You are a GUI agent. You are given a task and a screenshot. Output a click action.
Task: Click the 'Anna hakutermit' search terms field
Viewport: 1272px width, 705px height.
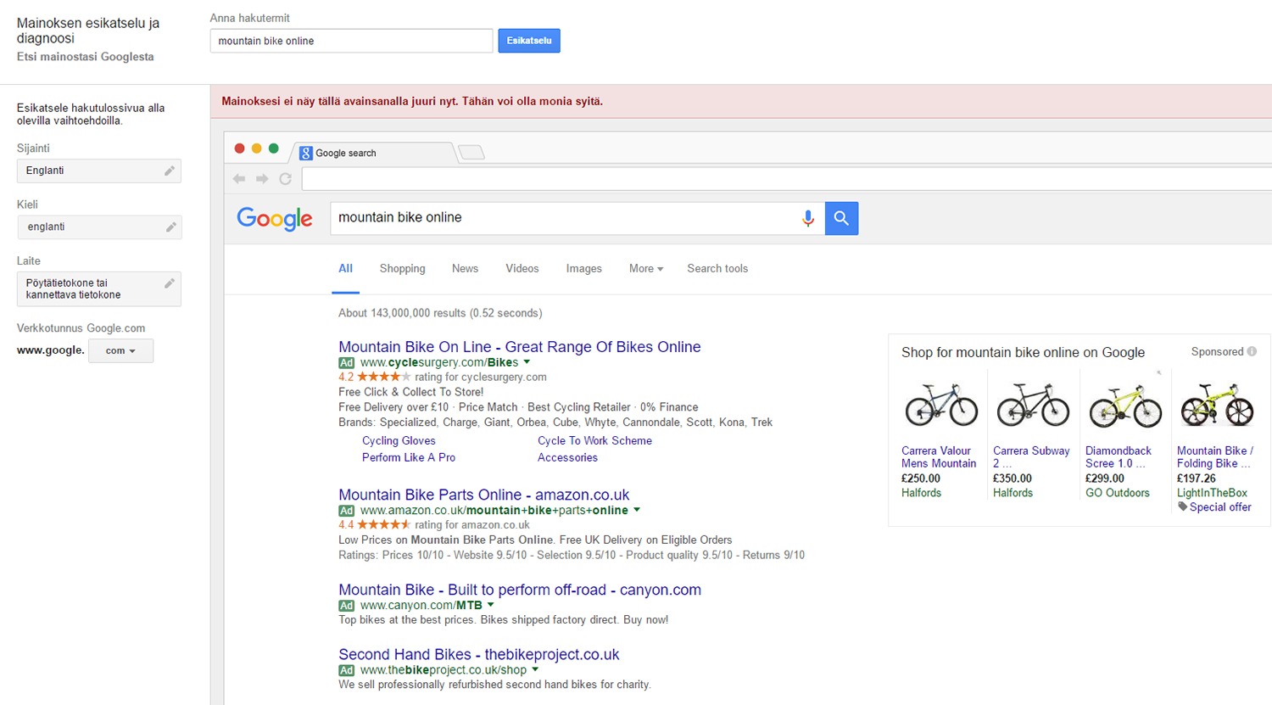[x=351, y=41]
